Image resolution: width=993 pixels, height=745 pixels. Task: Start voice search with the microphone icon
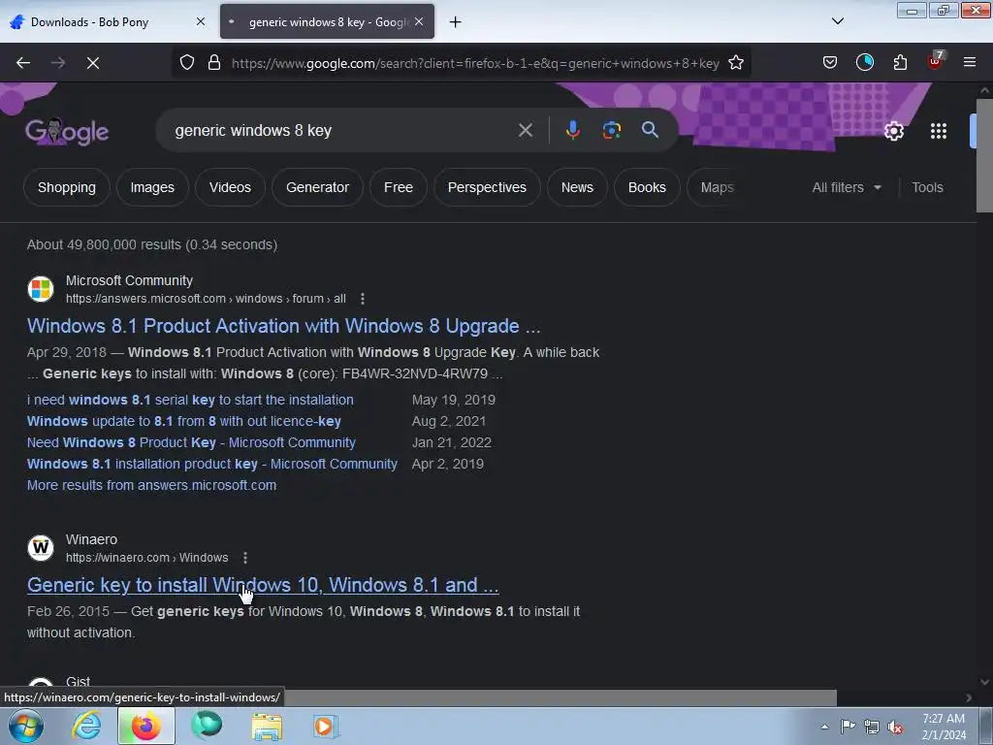click(572, 130)
